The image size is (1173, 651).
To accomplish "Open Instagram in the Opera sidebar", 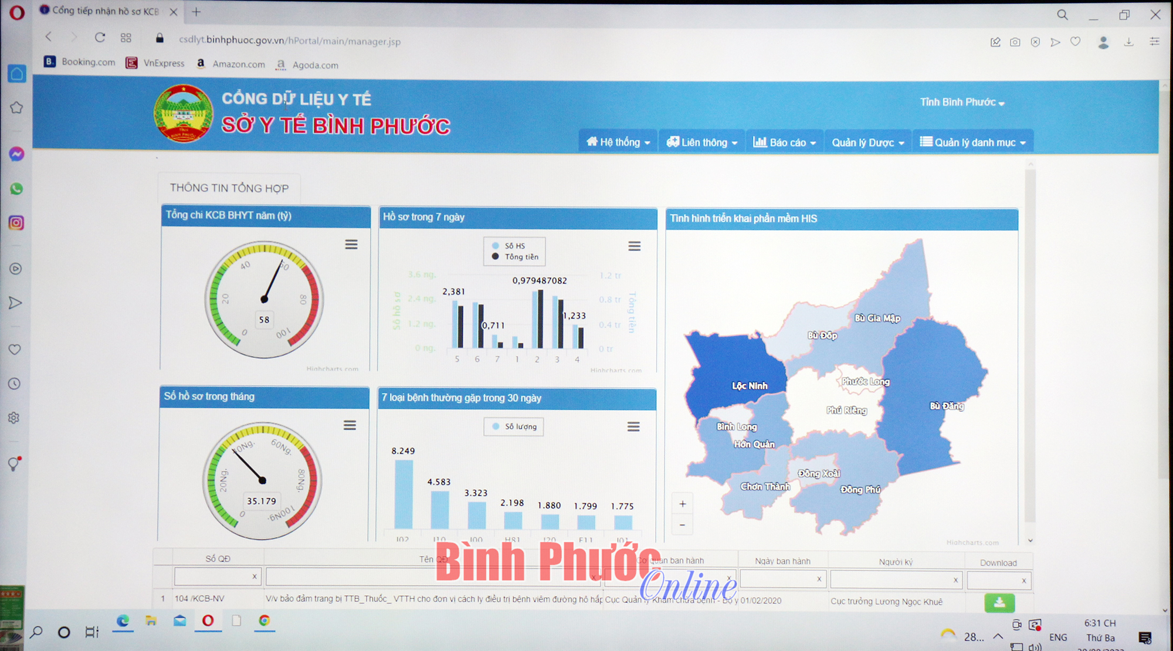I will pos(16,223).
